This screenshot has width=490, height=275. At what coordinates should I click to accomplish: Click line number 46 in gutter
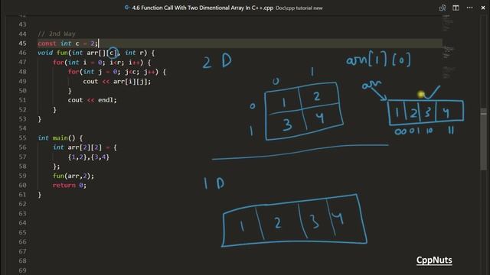coord(22,53)
